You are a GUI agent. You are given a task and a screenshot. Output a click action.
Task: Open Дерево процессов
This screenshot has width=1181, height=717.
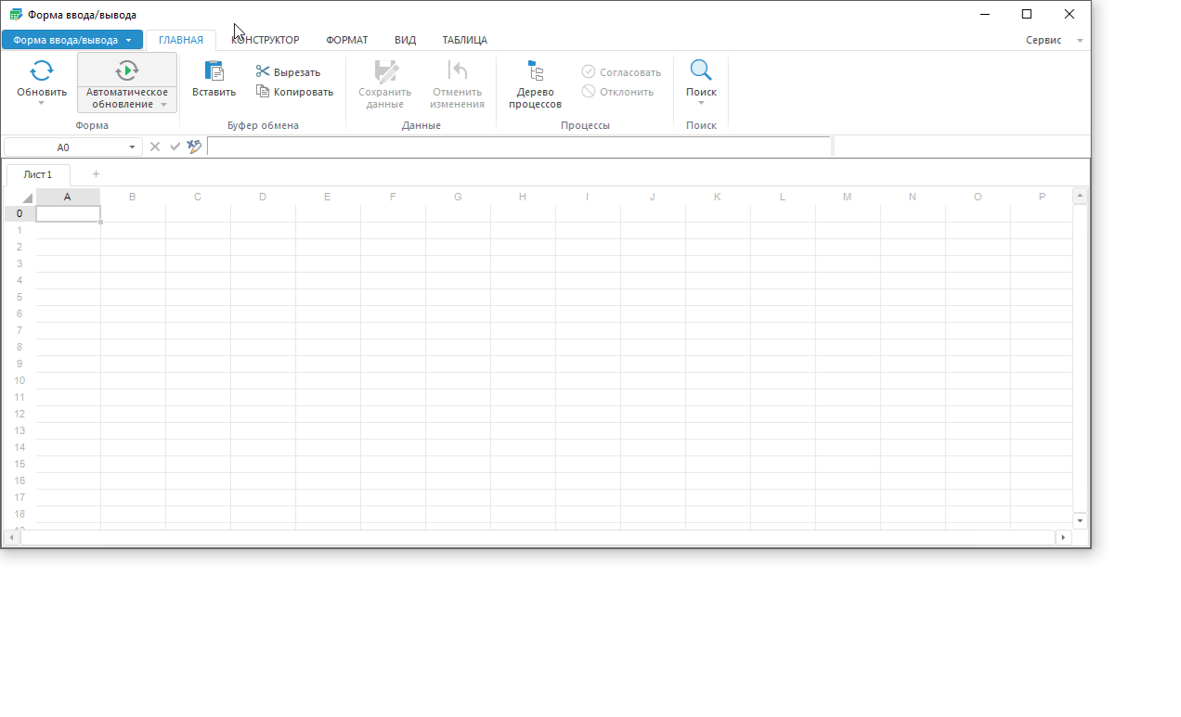[x=535, y=83]
